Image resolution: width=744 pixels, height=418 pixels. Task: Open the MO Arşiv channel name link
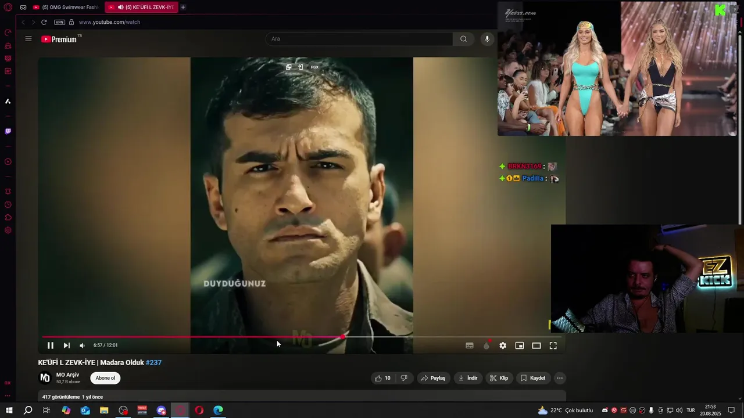(67, 375)
